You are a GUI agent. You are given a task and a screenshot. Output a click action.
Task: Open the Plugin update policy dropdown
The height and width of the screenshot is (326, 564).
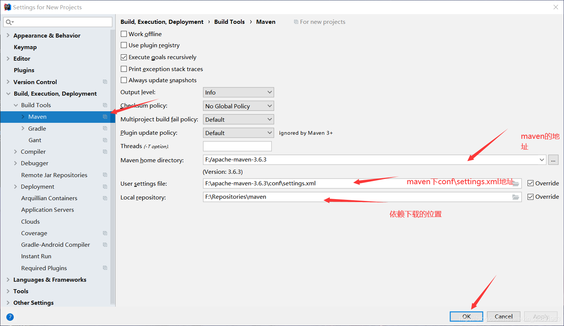[238, 133]
